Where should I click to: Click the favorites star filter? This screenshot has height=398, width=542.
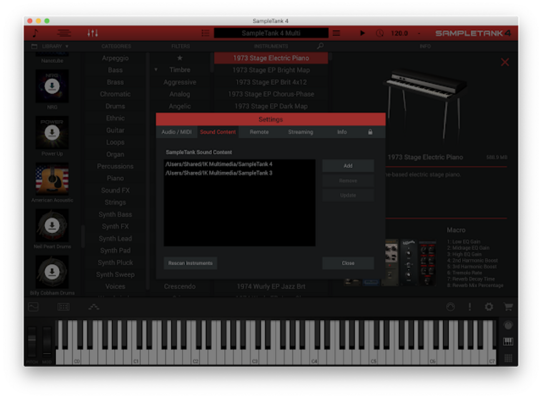point(180,58)
